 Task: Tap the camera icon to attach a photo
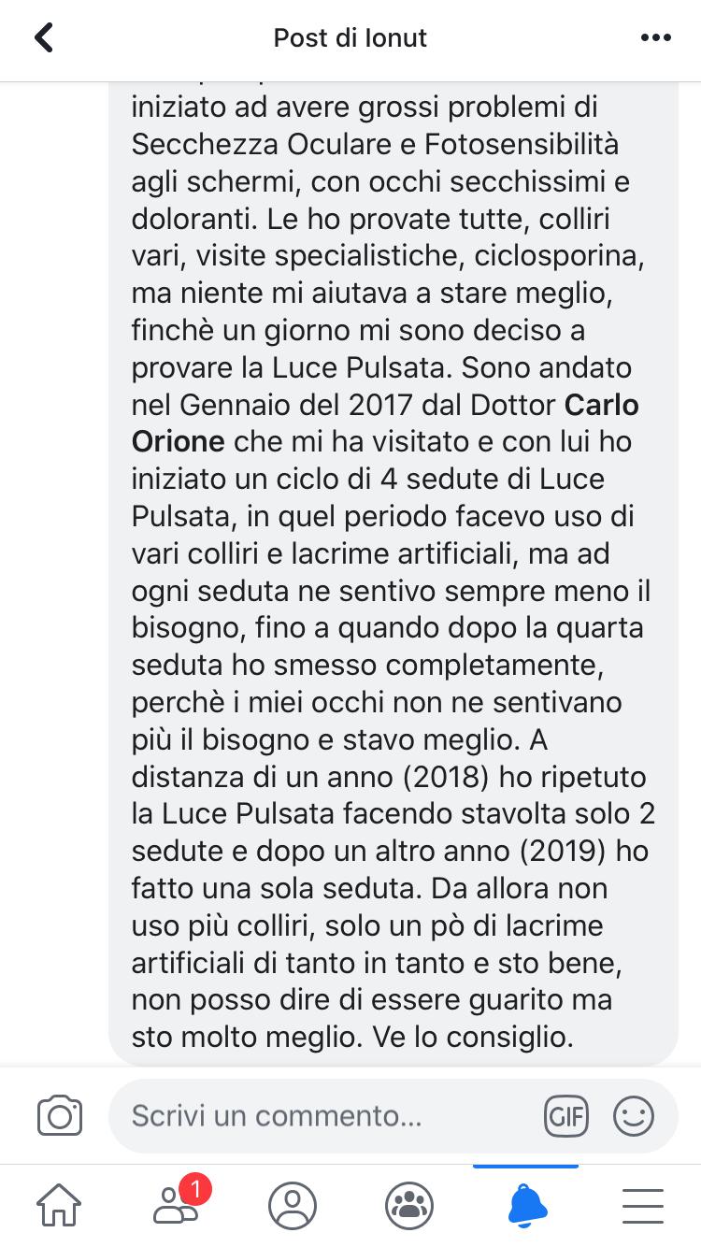coord(60,1115)
